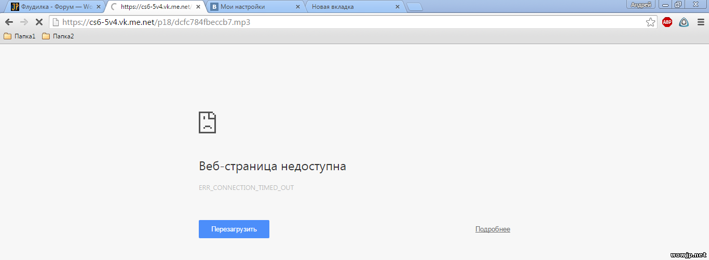
Task: Expand the Папка1 bookmarks folder
Action: tap(20, 36)
